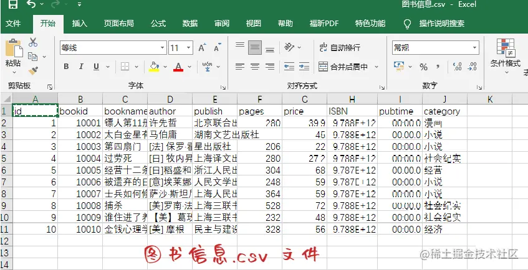This screenshot has width=528, height=270.
Task: Open Conditional Formatting (条件格式)
Action: pos(506,55)
